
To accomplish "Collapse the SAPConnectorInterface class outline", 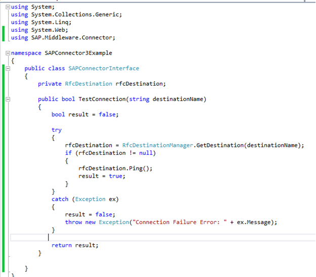I will 8,69.
